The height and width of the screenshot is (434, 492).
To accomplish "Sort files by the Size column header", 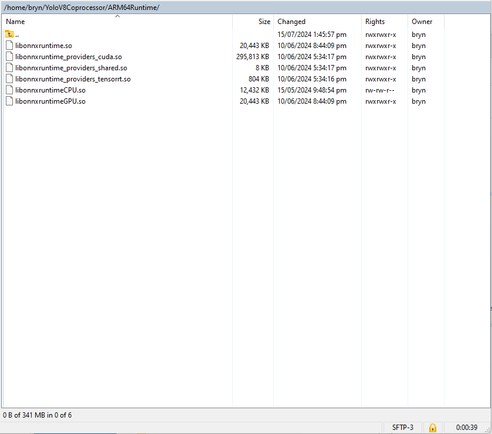I will coord(264,22).
